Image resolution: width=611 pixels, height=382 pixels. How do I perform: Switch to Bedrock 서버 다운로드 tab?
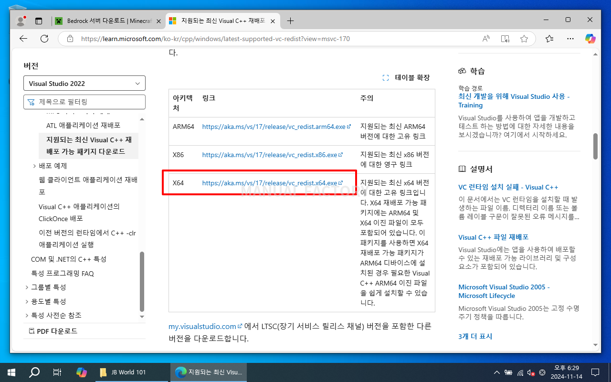click(107, 21)
